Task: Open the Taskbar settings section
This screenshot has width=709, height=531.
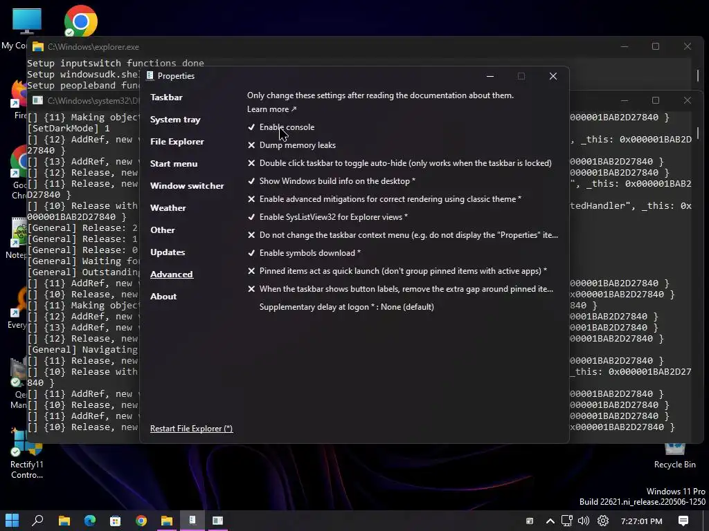Action: point(166,97)
